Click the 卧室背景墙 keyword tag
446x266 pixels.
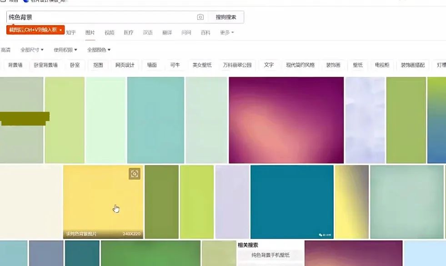pyautogui.click(x=47, y=65)
